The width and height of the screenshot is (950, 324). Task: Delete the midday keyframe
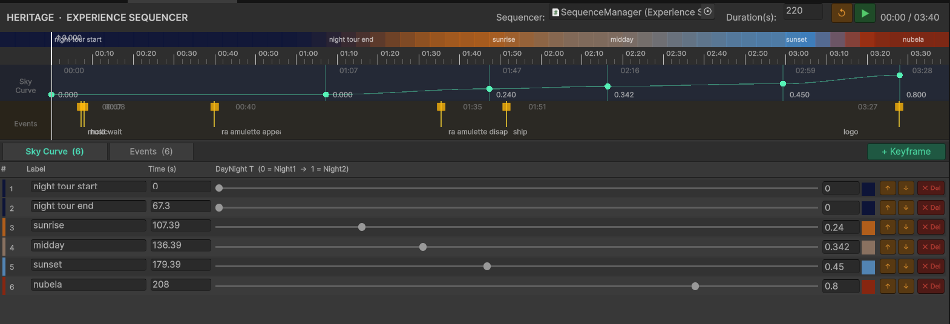[931, 247]
